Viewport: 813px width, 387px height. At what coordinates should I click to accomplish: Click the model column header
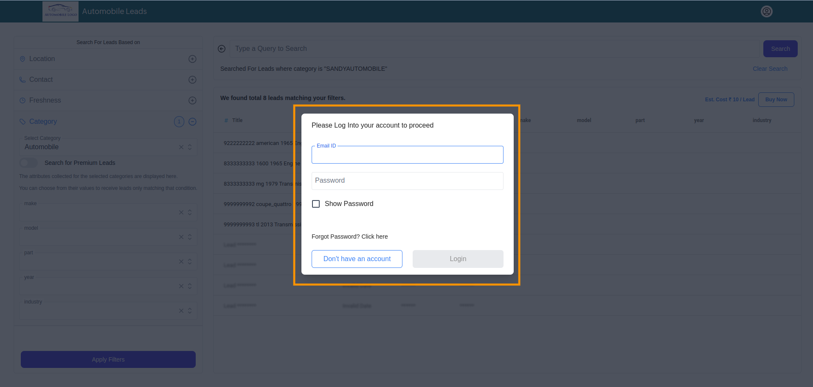pos(584,120)
